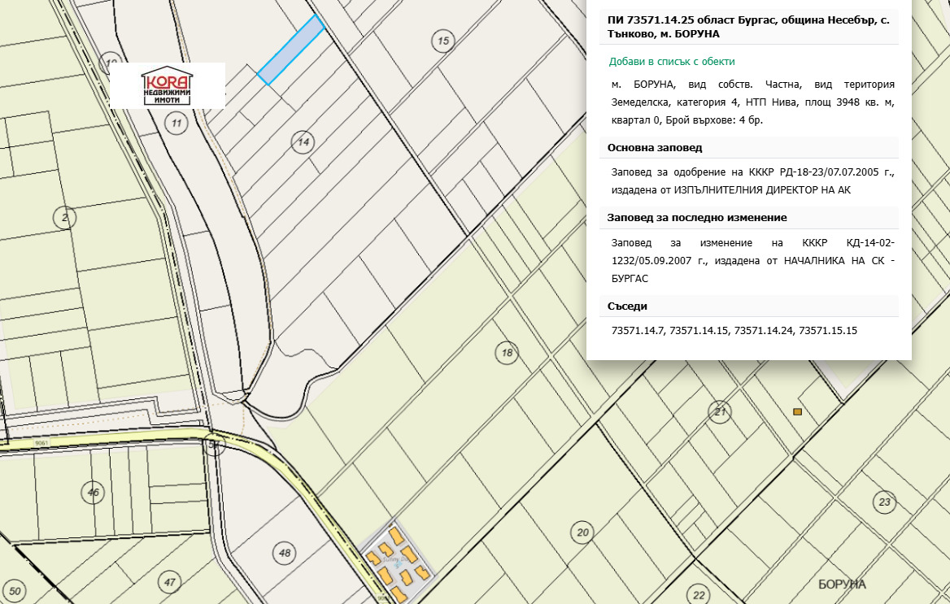
Task: Click circled block number 14 marker
Action: click(x=303, y=141)
